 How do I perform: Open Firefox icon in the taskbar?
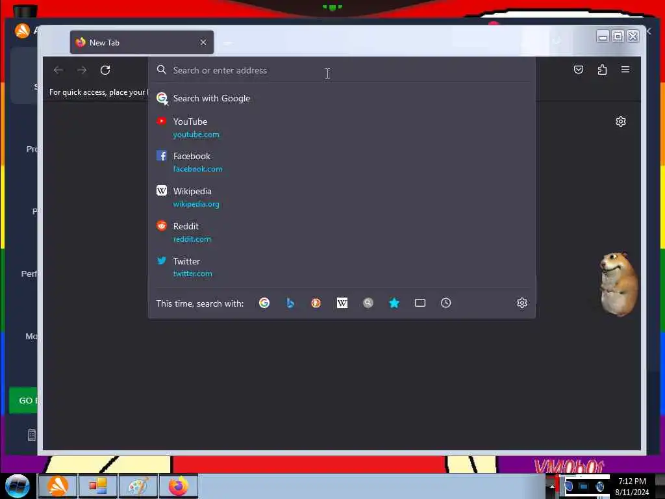(179, 486)
